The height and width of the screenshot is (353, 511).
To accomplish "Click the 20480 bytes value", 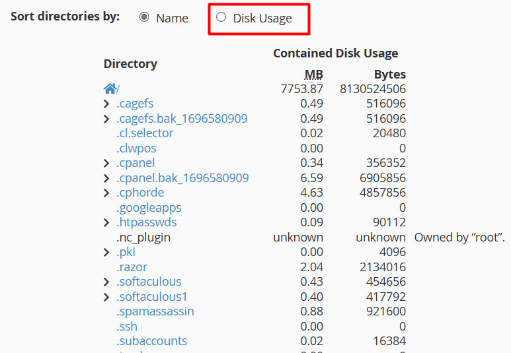I will coord(389,133).
